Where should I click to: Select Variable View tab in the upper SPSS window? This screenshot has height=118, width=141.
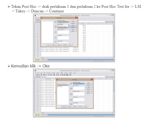pos(44,60)
